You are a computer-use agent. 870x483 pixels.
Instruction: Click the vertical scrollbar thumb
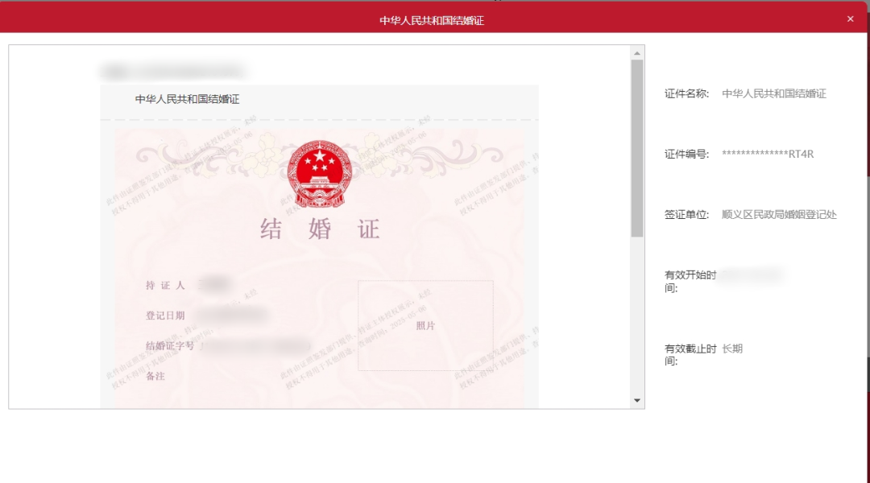tap(637, 147)
